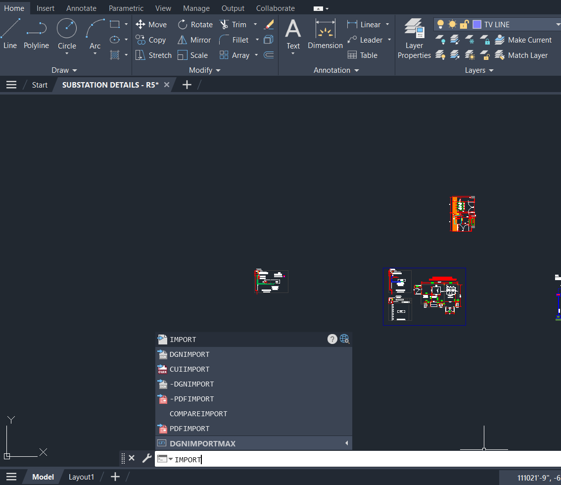Click the TV LINE layer color swatch

point(477,24)
